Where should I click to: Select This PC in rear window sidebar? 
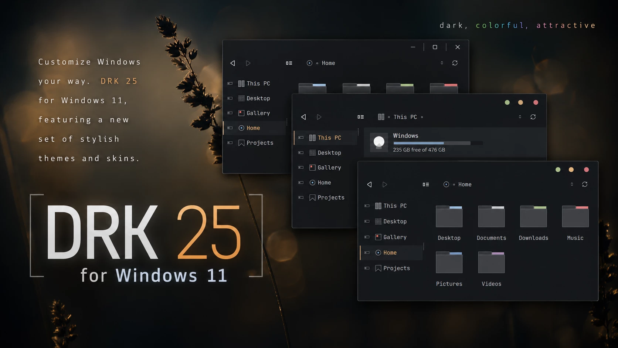click(x=254, y=84)
